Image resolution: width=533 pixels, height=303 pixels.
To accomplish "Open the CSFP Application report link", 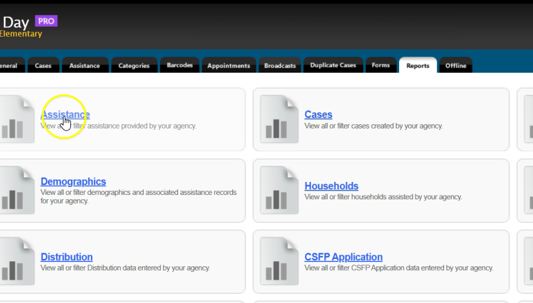I will (343, 257).
